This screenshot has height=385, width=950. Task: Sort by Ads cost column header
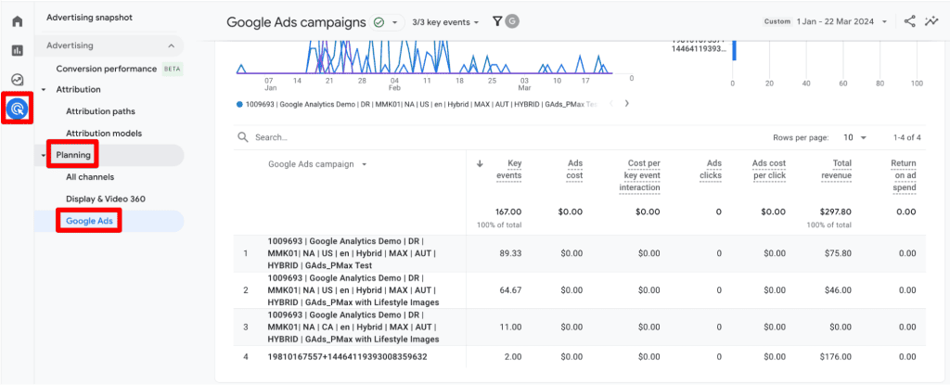point(575,170)
